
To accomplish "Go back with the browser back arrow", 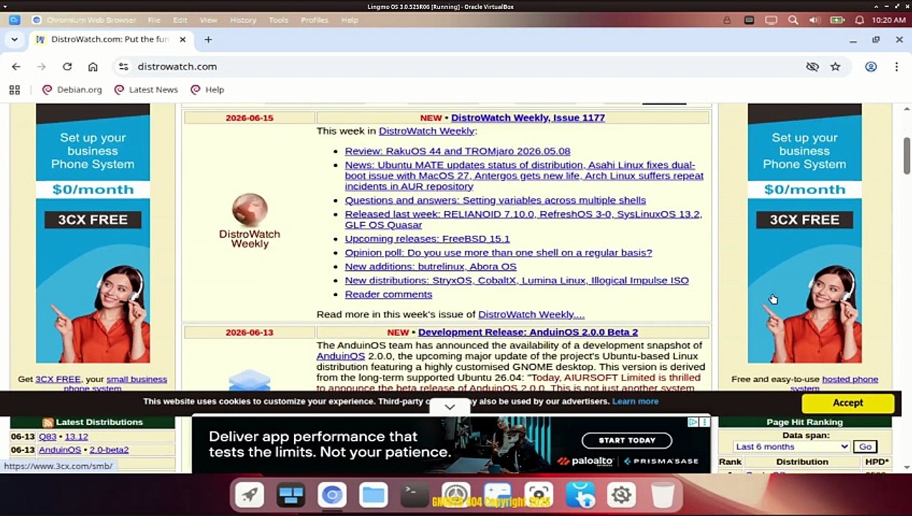I will pyautogui.click(x=16, y=67).
